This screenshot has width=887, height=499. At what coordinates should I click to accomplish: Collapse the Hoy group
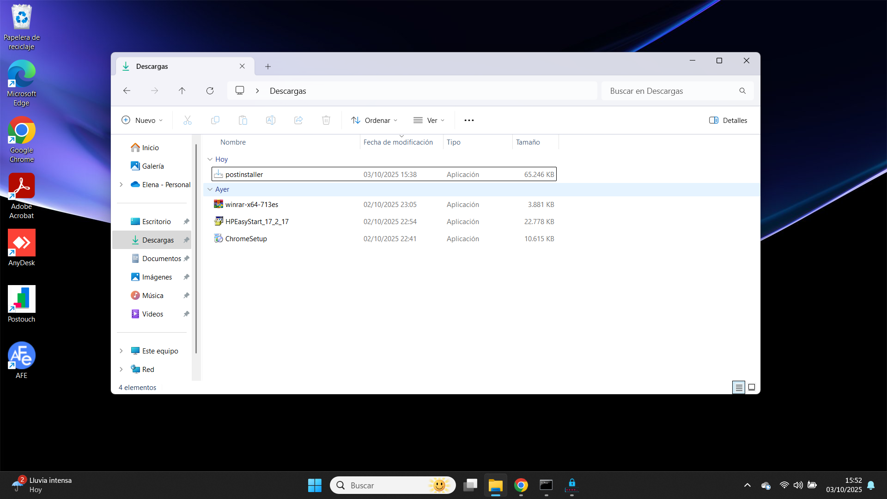pyautogui.click(x=210, y=159)
